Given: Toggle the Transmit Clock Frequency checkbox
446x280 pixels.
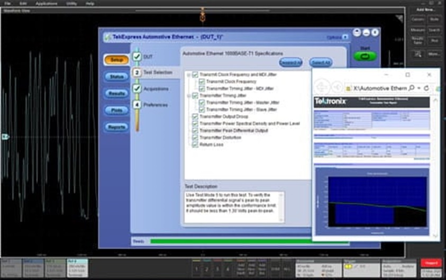Looking at the screenshot, I should (202, 82).
